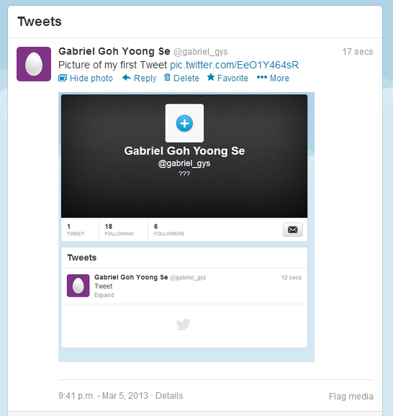
Task: Click the grey Twitter bird icon in the photo
Action: 184,324
